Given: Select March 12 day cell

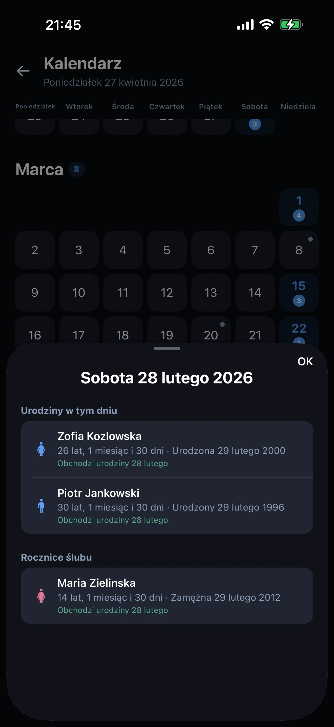Looking at the screenshot, I should pyautogui.click(x=167, y=292).
